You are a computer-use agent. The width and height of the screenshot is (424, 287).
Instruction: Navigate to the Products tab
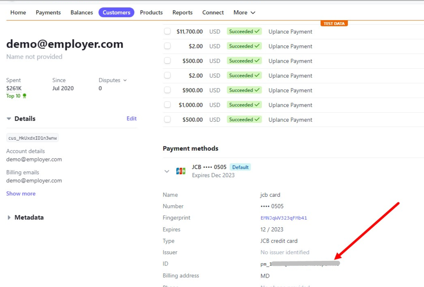151,12
